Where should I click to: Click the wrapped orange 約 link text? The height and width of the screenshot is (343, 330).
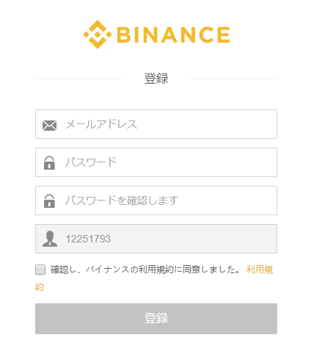pos(40,287)
